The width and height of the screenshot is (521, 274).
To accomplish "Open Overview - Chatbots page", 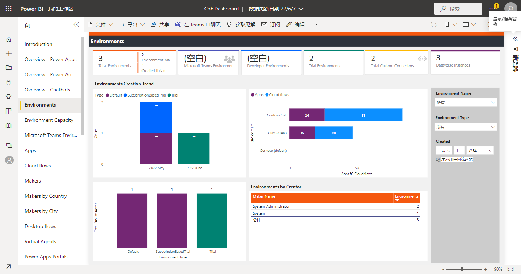I will coord(47,90).
